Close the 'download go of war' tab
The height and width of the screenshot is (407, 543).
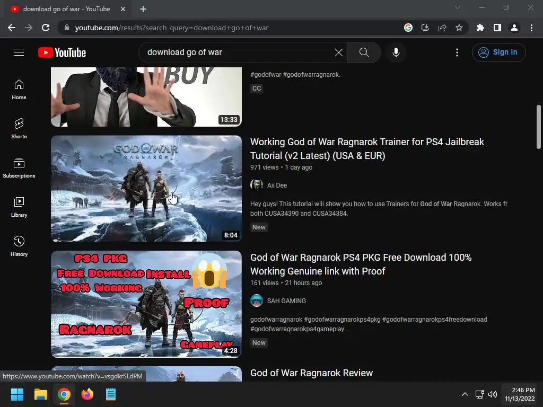[123, 9]
